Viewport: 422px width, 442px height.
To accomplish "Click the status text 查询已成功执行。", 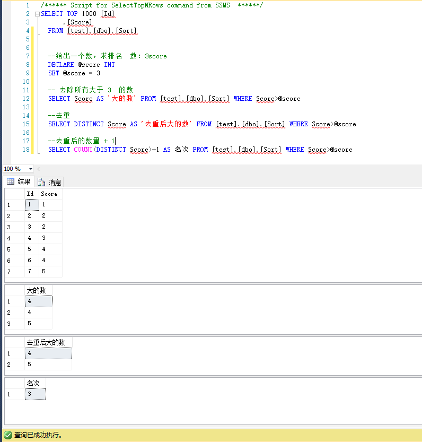I will (38, 435).
